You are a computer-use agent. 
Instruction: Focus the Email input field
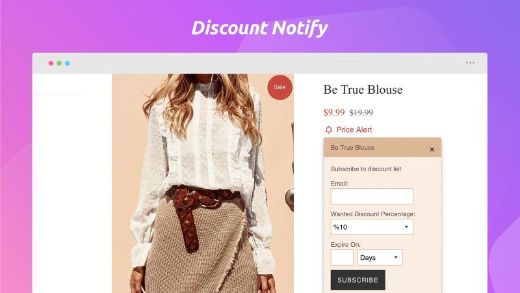coord(372,196)
